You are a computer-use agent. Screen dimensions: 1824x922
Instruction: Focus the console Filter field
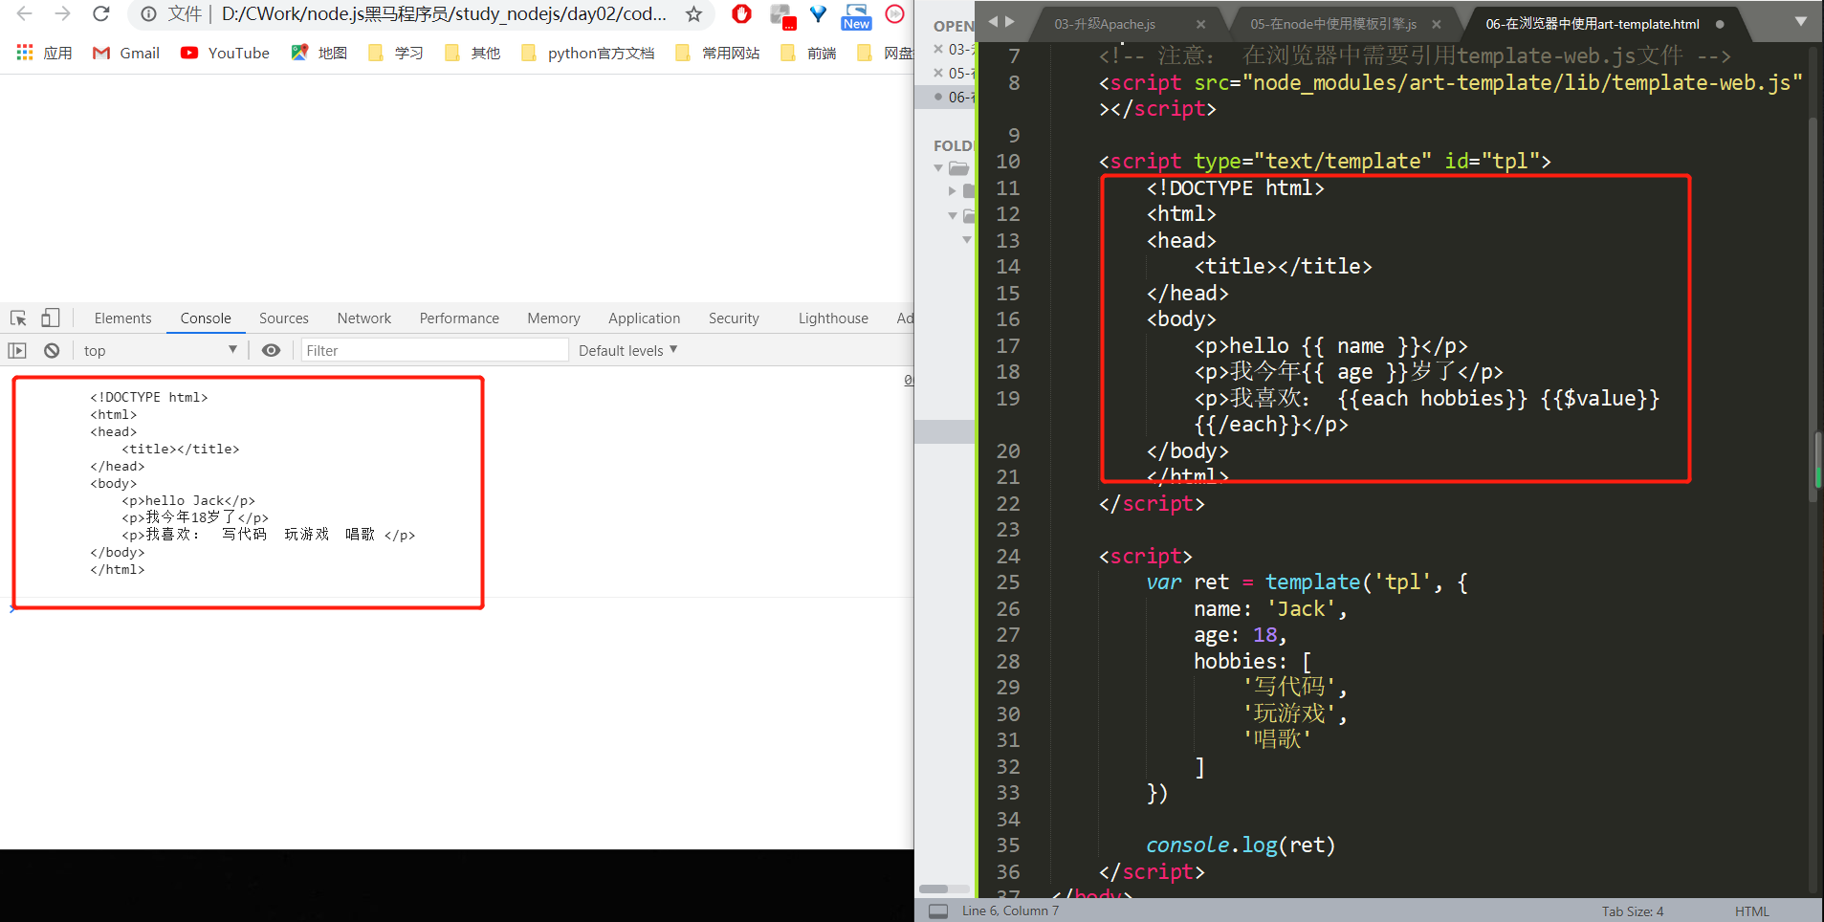point(435,351)
